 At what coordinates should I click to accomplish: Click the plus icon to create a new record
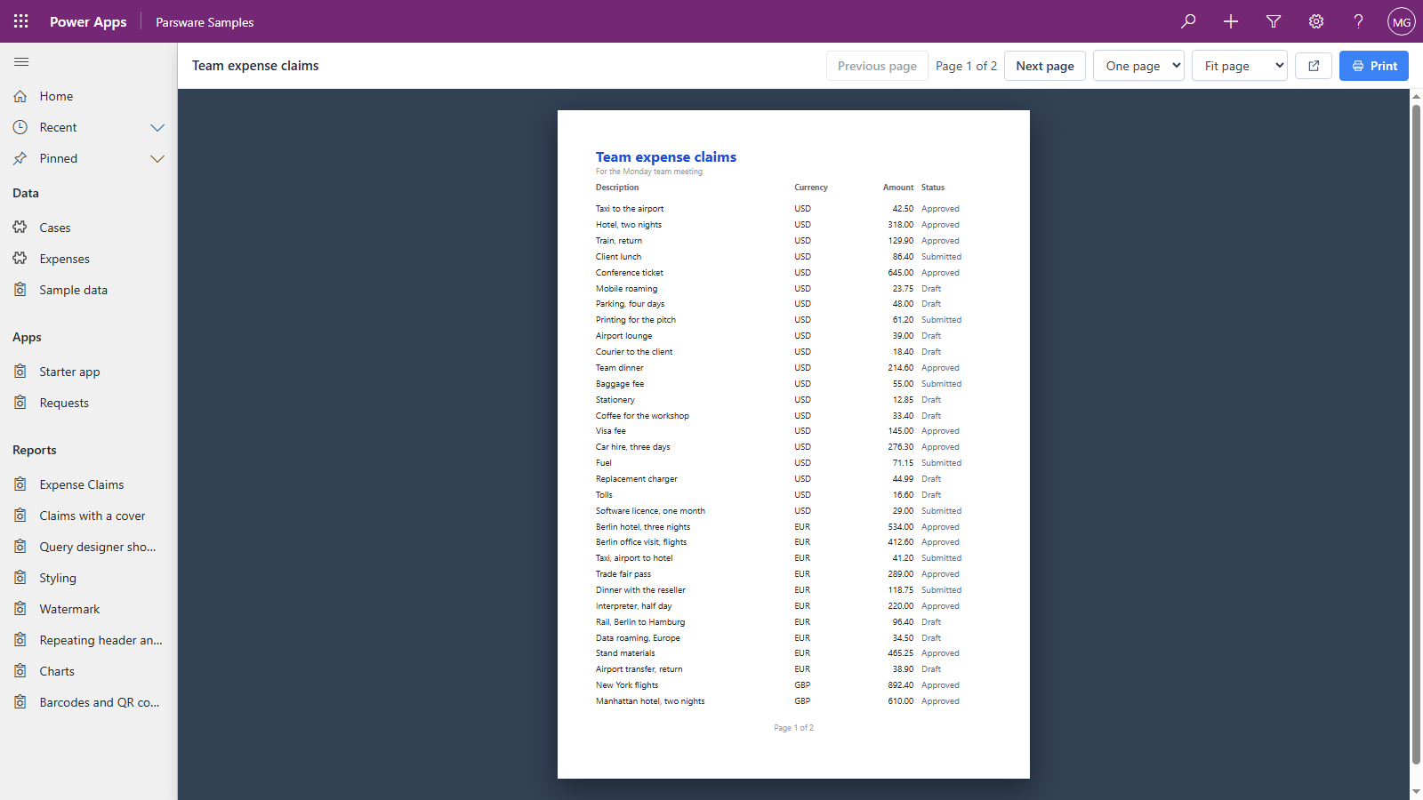click(1231, 21)
